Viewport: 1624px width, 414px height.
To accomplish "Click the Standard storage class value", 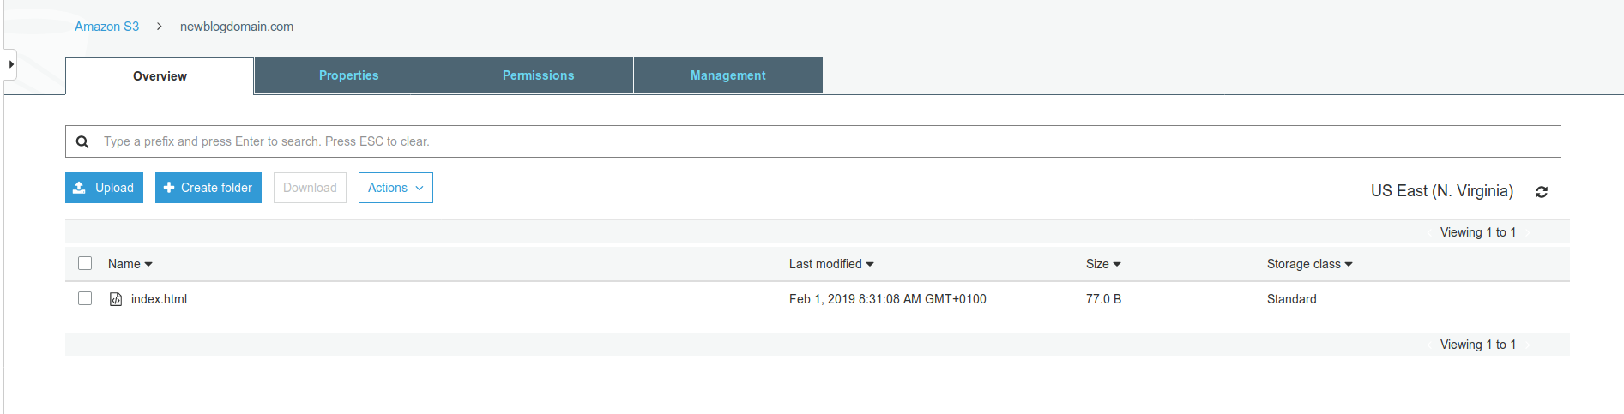I will pyautogui.click(x=1292, y=299).
